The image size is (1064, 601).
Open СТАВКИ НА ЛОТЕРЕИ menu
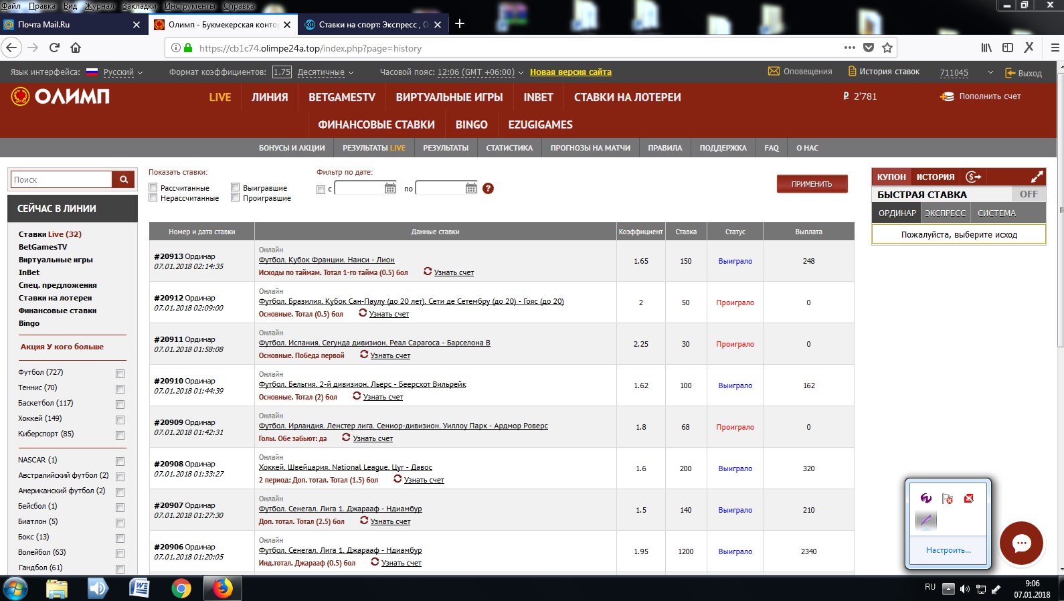point(627,97)
